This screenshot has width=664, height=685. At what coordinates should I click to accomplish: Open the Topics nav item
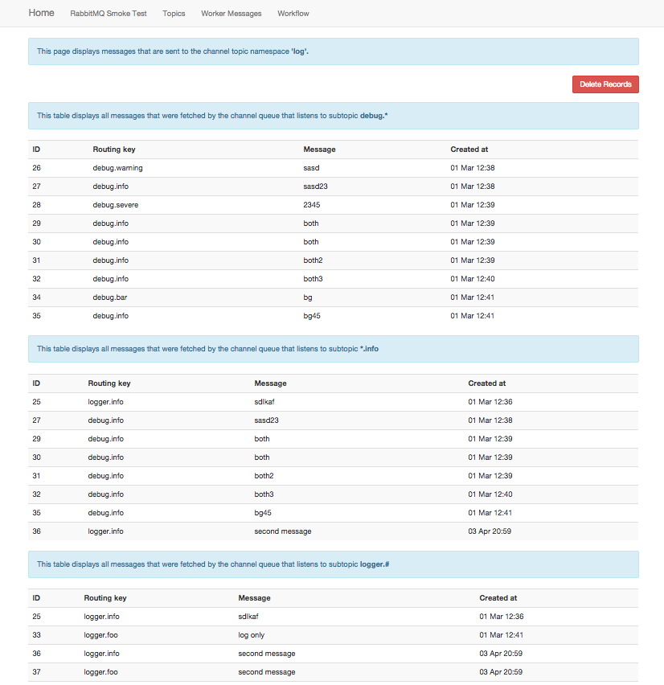[174, 14]
